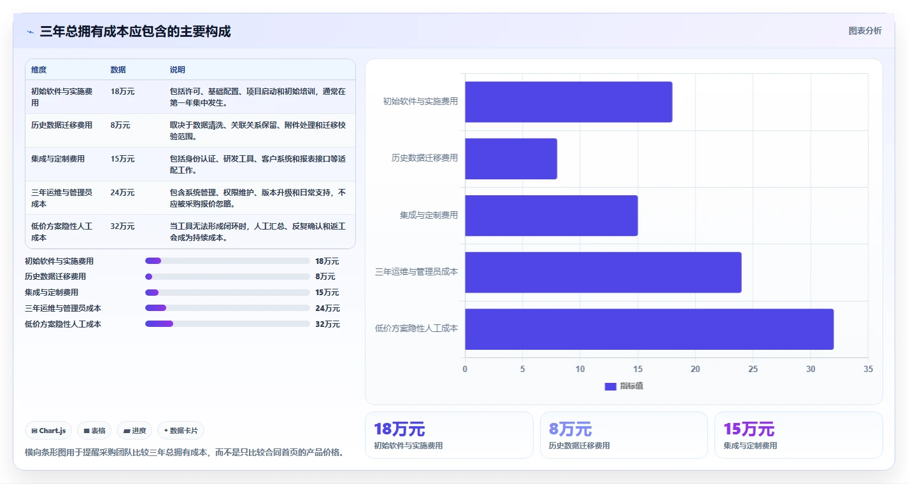
Task: Click the description starting 包括许可、基础配置
Action: [258, 97]
